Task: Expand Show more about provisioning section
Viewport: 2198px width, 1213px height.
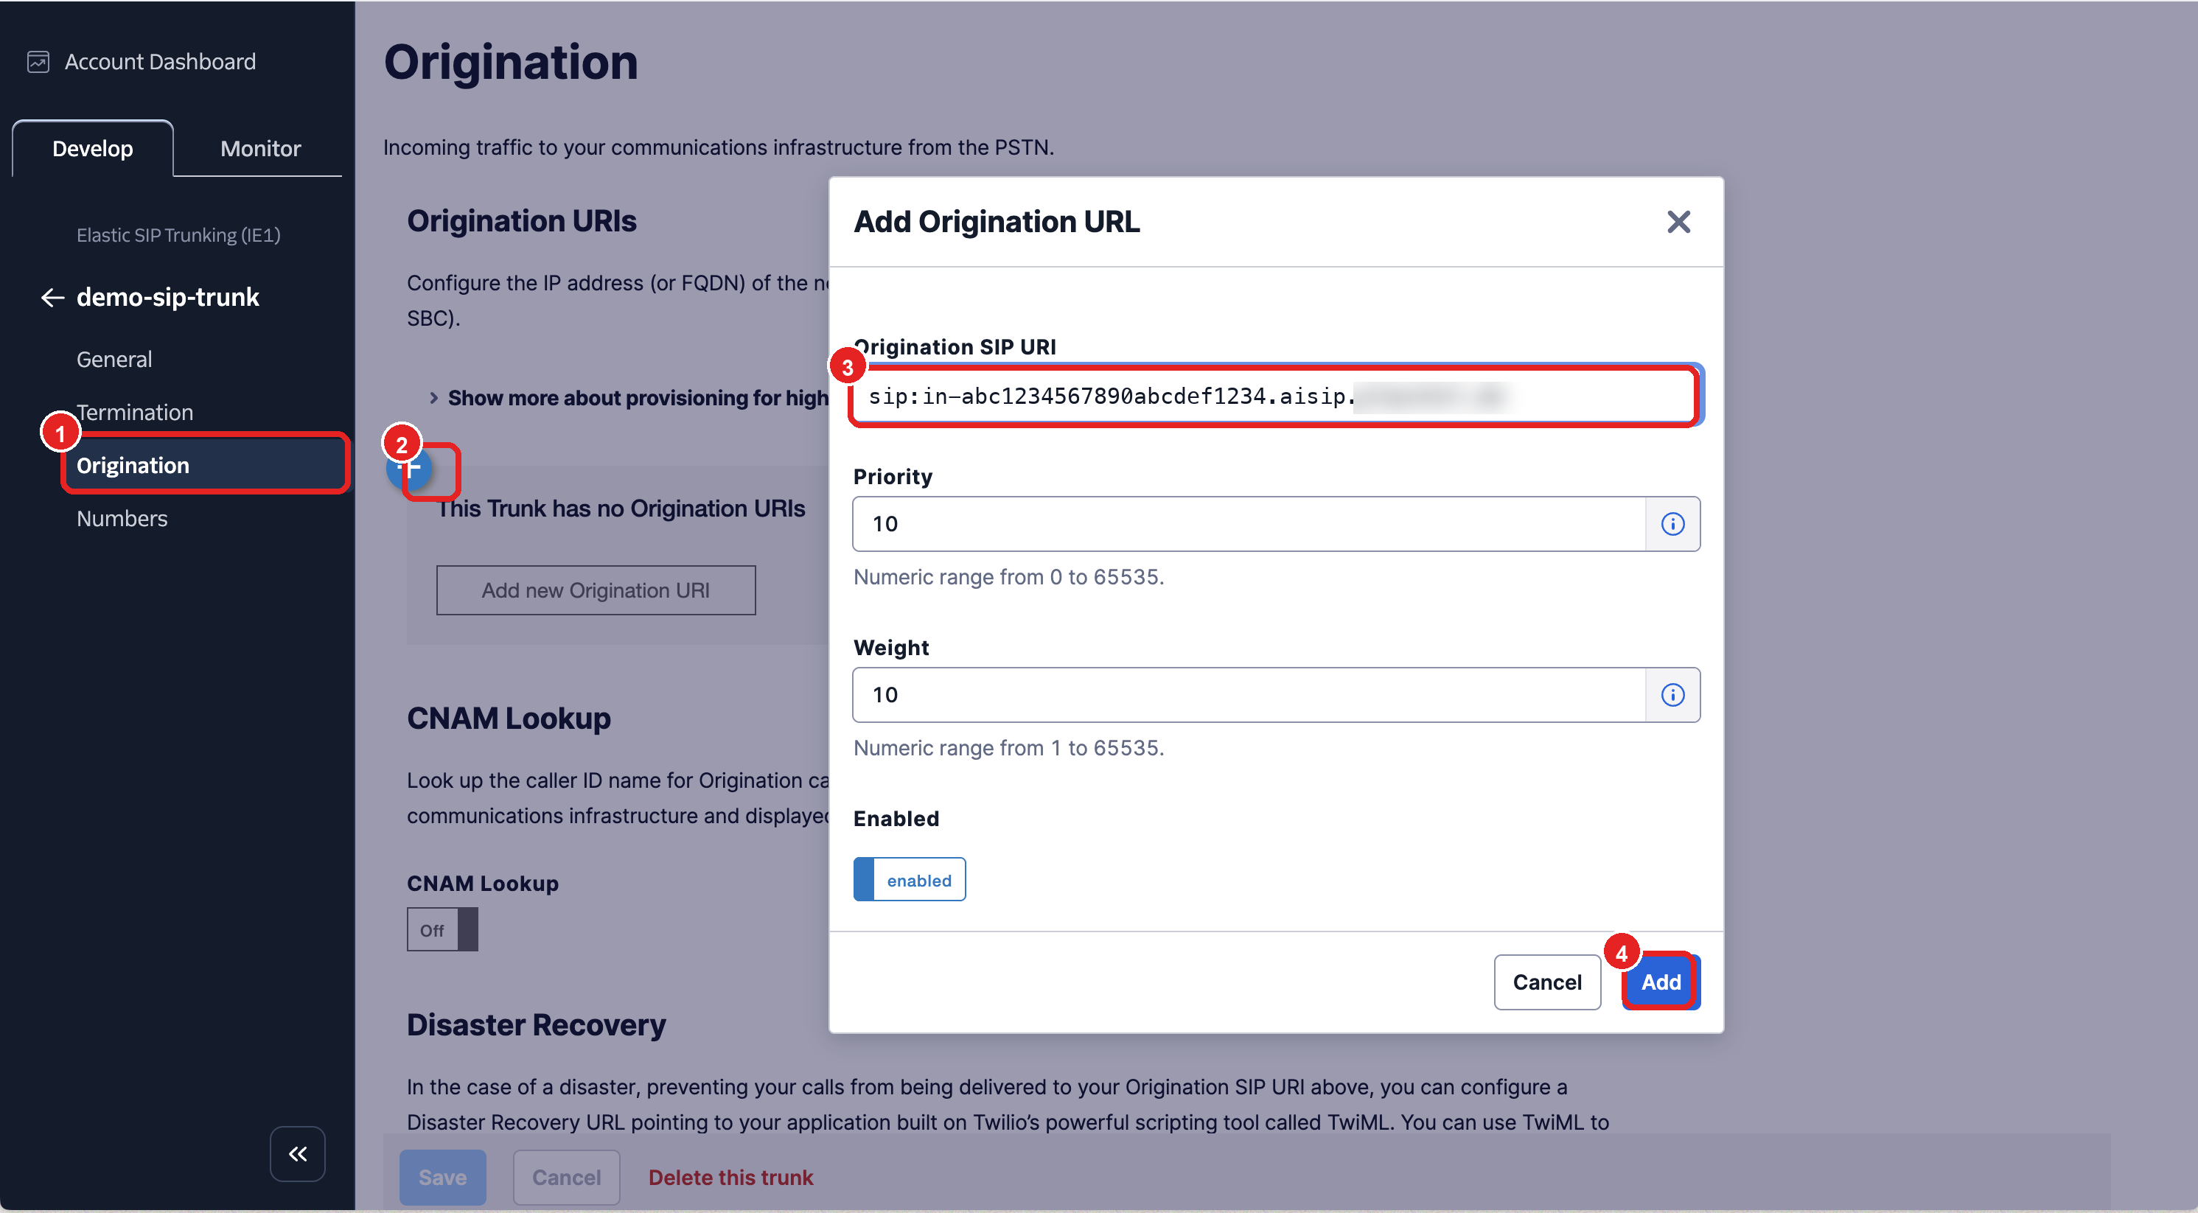Action: [x=629, y=399]
